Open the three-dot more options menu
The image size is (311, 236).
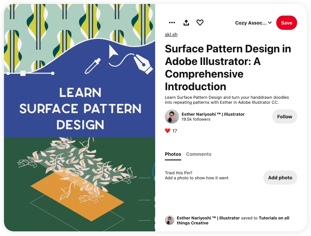[x=172, y=23]
